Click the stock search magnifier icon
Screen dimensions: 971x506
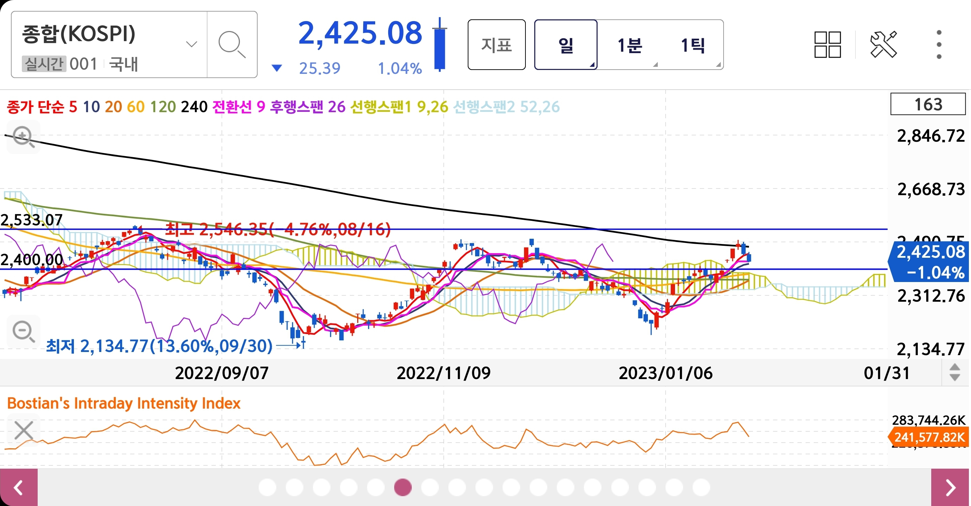[x=232, y=45]
